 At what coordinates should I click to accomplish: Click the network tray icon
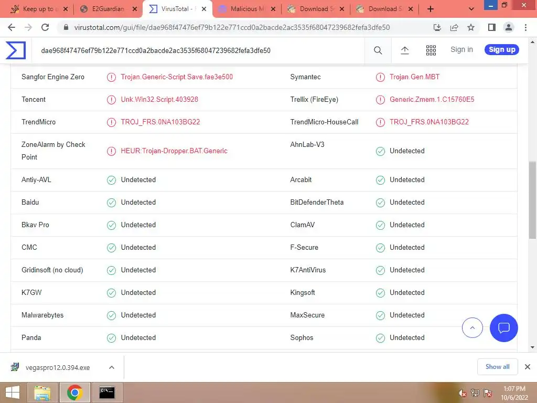point(475,393)
